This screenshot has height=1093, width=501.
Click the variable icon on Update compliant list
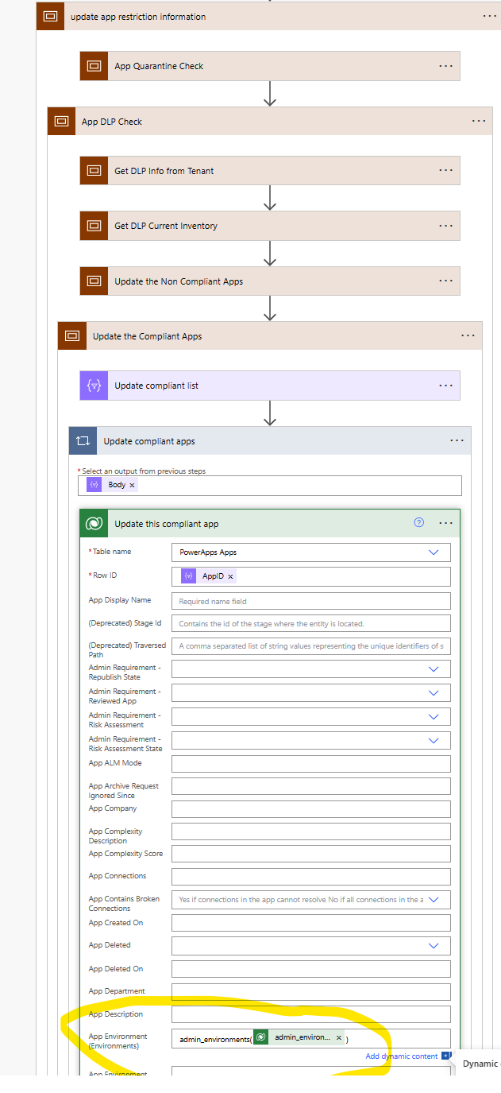[x=93, y=385]
